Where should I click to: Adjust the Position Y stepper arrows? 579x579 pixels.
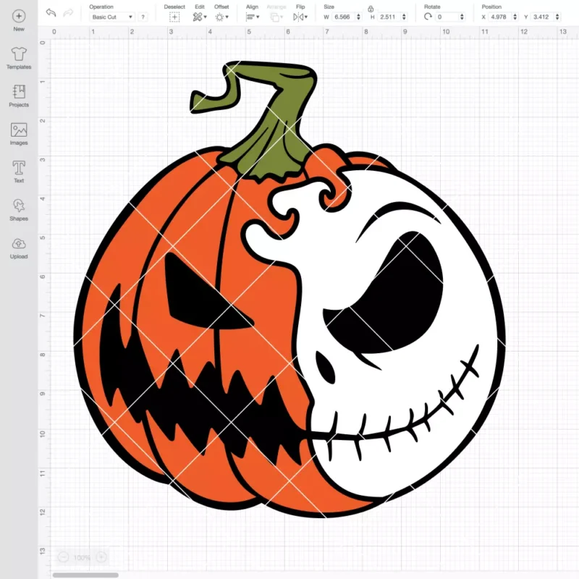(x=557, y=17)
